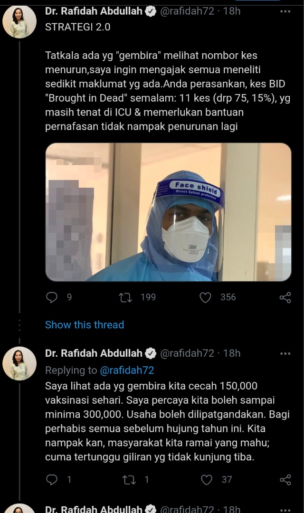This screenshot has width=304, height=513.
Task: Expand more options on bottom tweet
Action: tap(285, 510)
